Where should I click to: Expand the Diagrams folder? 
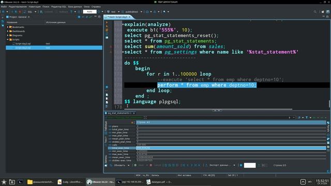pos(8,36)
